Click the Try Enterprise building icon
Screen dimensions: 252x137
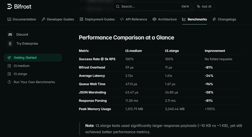pyautogui.click(x=10, y=44)
